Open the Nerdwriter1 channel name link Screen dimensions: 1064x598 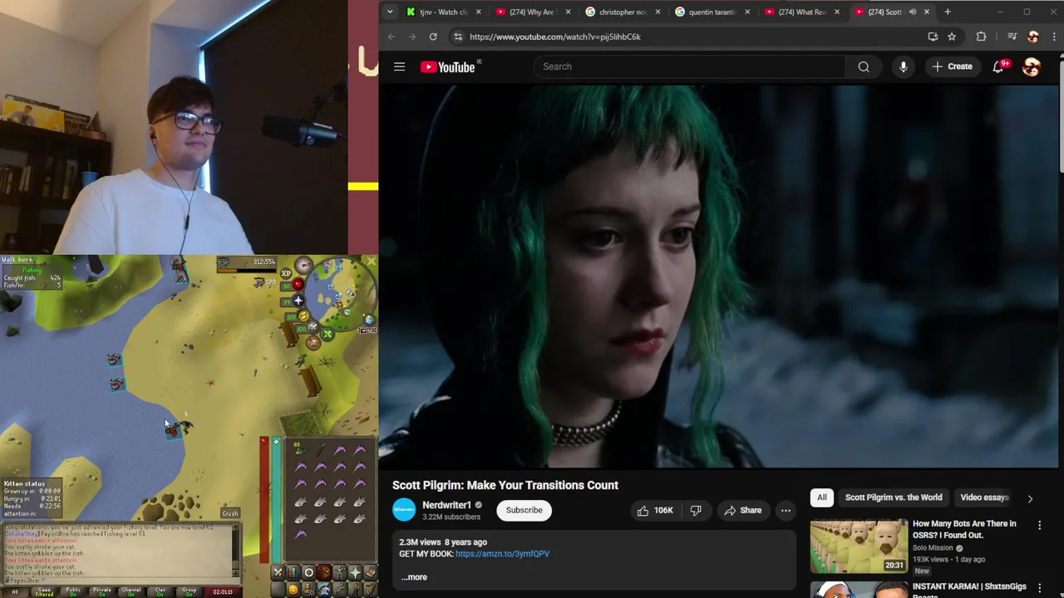[x=446, y=505]
